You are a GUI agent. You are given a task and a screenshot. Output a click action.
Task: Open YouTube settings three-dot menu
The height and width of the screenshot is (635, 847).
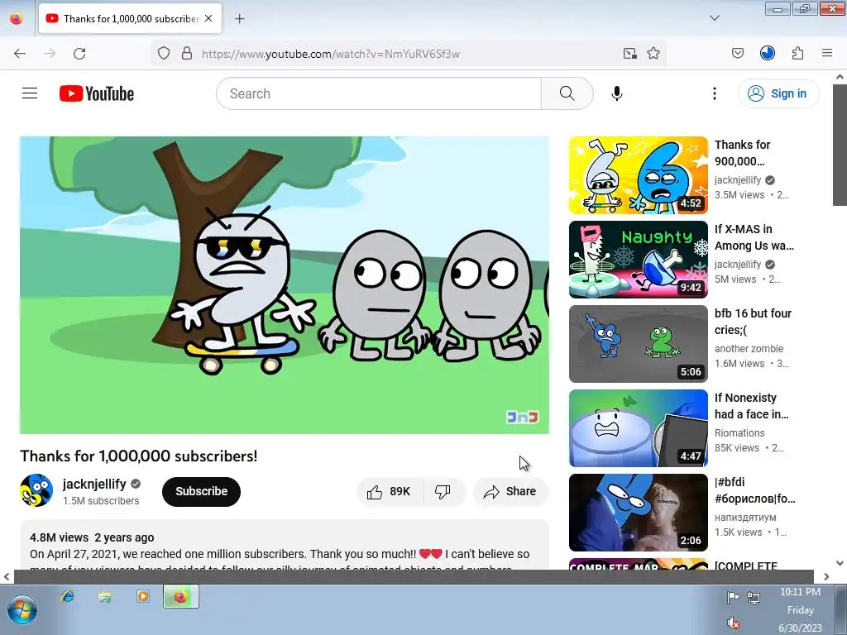[714, 93]
